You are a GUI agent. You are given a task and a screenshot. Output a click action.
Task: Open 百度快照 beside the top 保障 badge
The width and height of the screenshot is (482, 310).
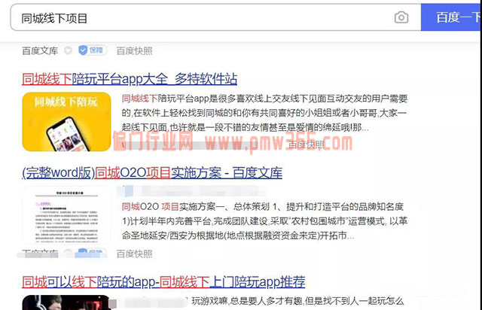pyautogui.click(x=134, y=50)
